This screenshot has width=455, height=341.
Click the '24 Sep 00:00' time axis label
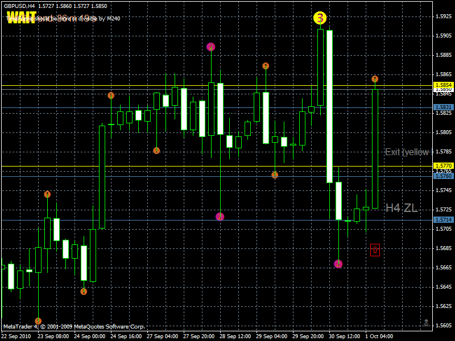click(90, 336)
